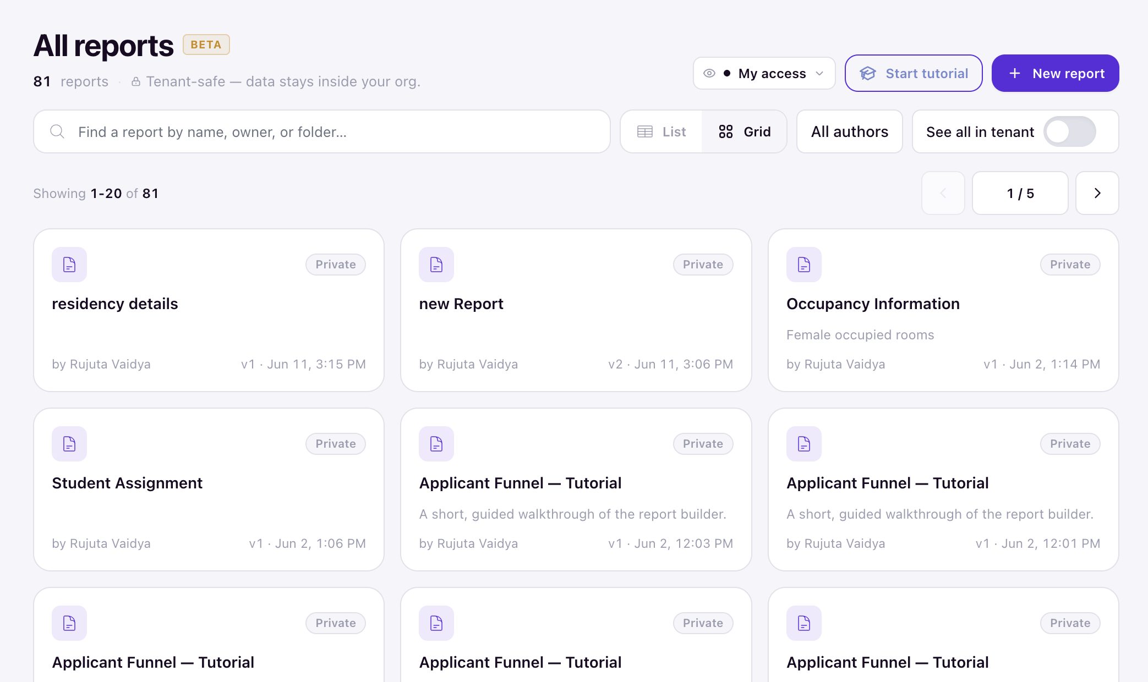The width and height of the screenshot is (1148, 682).
Task: Focus the Find a report search field
Action: [322, 131]
